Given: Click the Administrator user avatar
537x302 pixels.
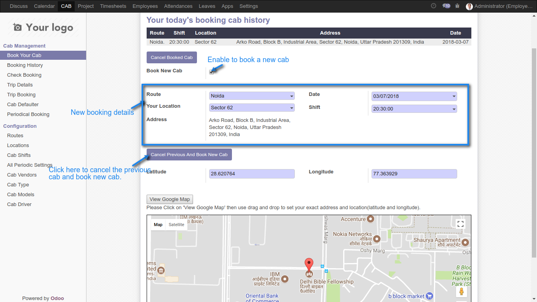Looking at the screenshot, I should coord(469,6).
